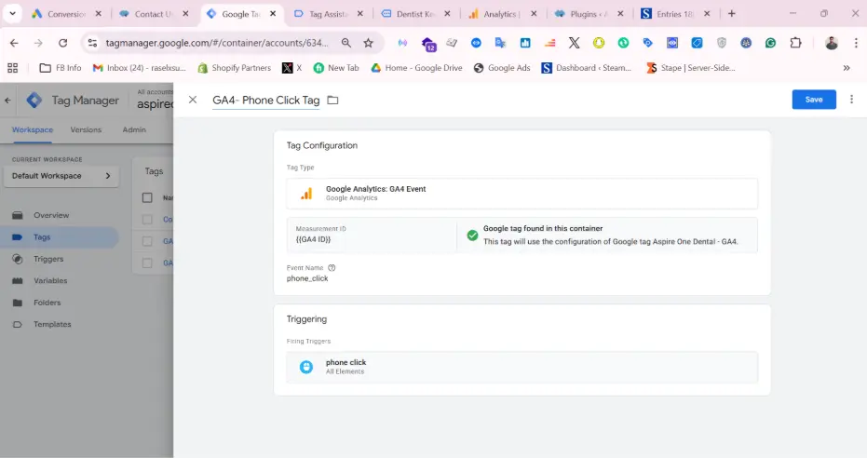Click the browser back arrow

(14, 43)
